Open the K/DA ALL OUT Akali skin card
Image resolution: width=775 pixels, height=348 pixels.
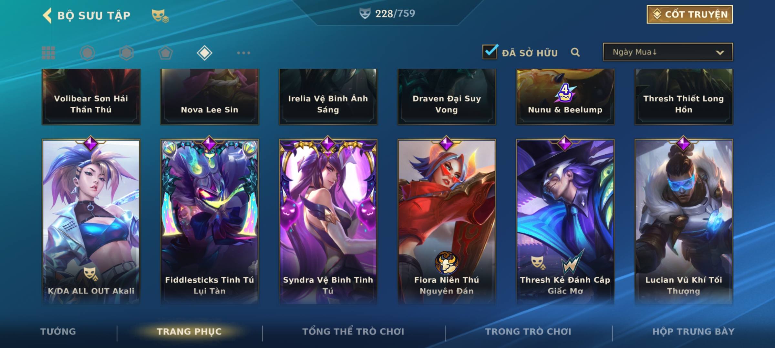point(91,222)
